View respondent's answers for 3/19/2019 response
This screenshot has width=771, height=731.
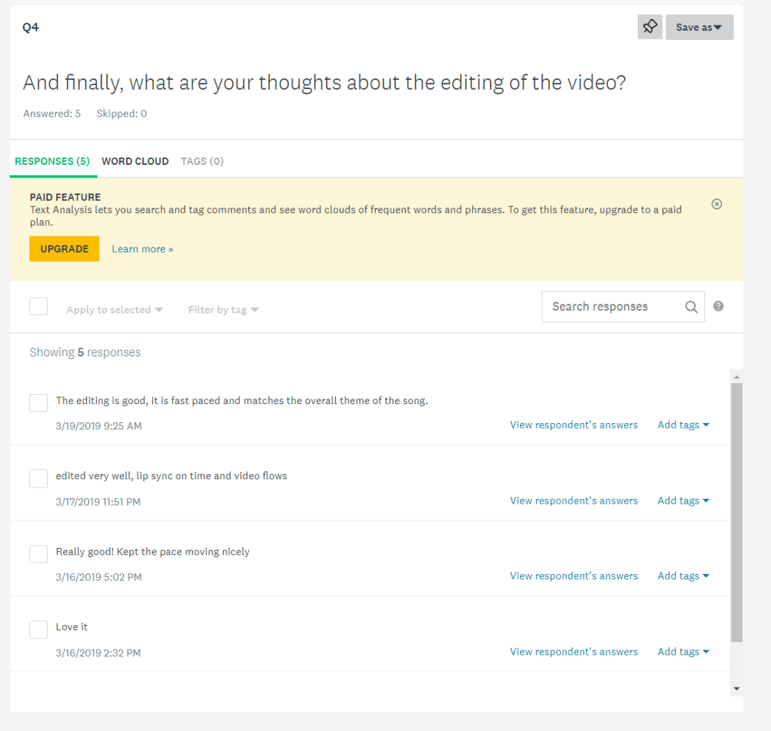coord(573,425)
